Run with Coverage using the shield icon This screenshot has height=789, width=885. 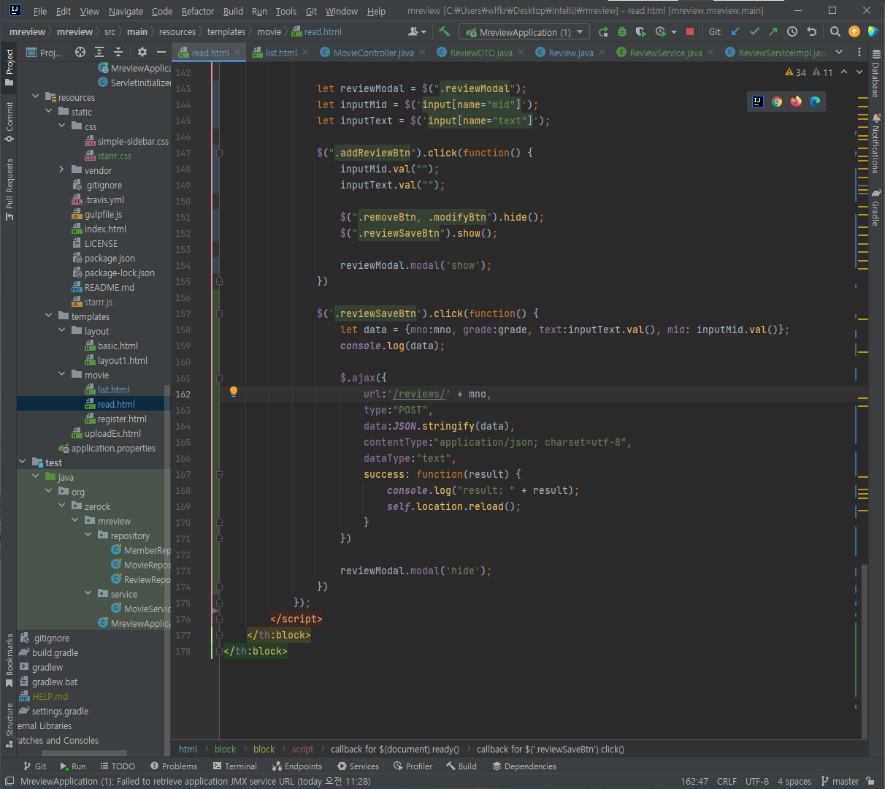(x=641, y=31)
